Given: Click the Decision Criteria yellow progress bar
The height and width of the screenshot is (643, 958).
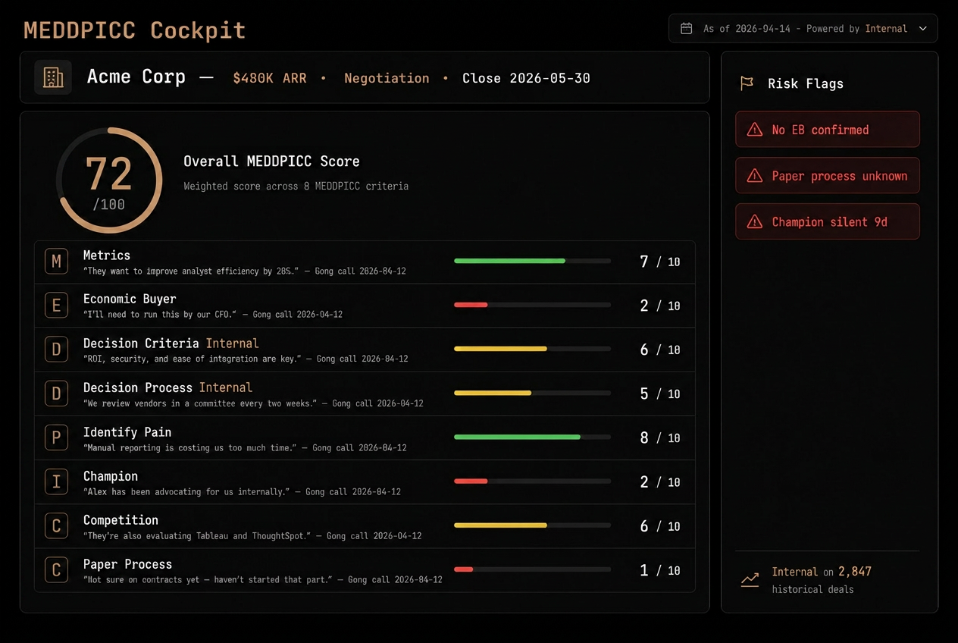Looking at the screenshot, I should click(x=532, y=349).
